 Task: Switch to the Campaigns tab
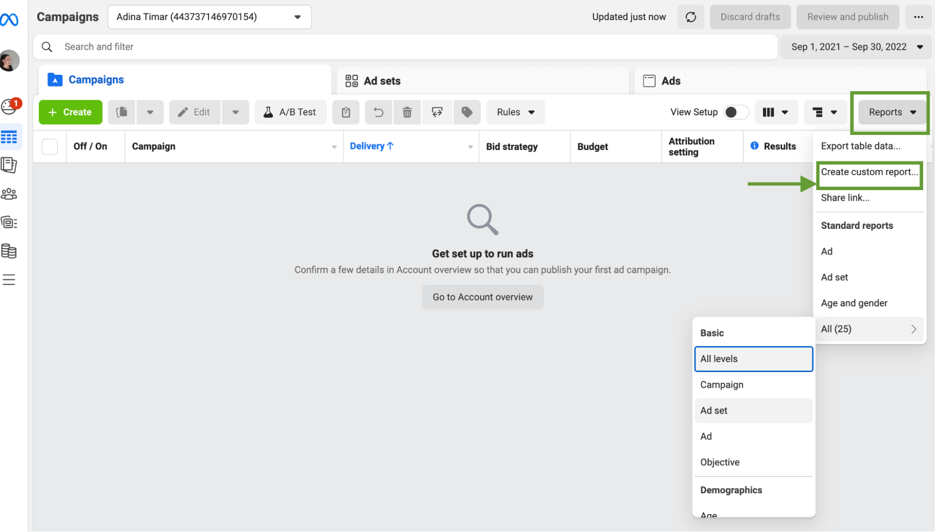click(185, 80)
